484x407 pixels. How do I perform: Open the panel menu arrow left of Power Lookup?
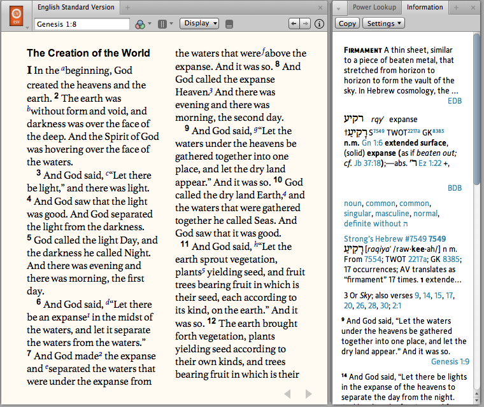[339, 9]
